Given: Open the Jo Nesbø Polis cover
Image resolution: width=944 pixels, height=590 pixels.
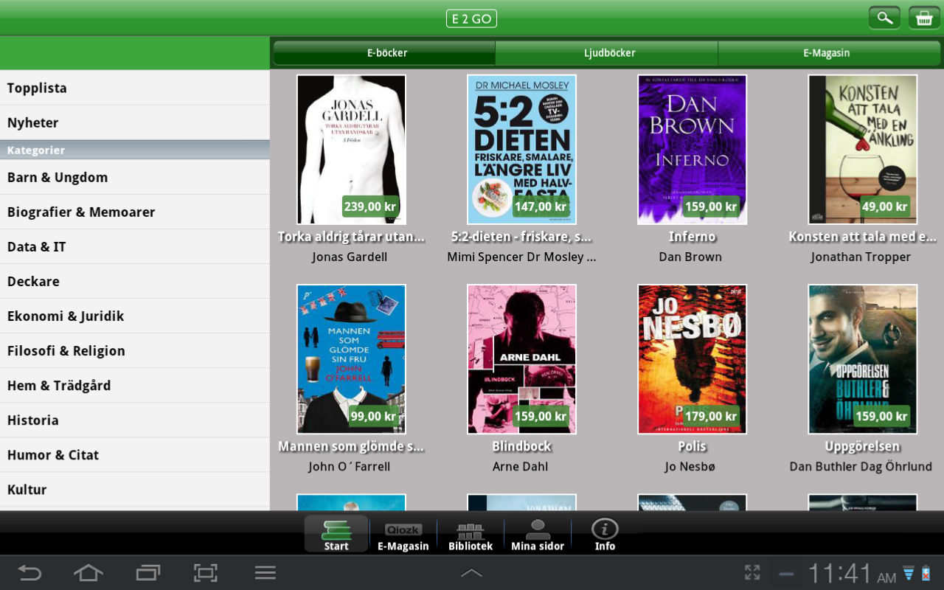Looking at the screenshot, I should tap(692, 359).
